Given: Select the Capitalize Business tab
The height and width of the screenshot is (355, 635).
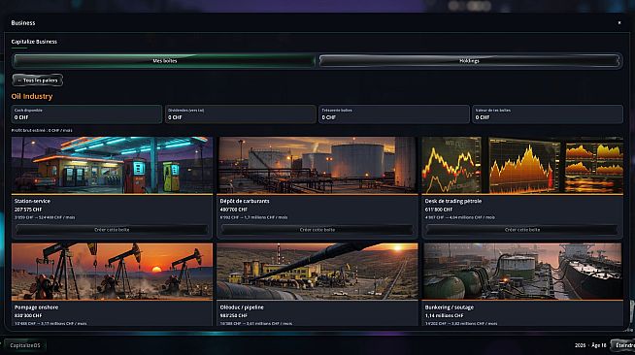Looking at the screenshot, I should coord(34,42).
